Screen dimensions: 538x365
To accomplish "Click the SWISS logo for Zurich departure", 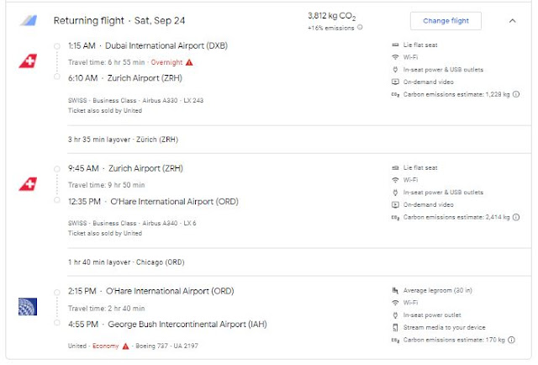I will point(26,183).
